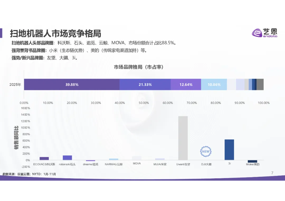Screen dimensions: 285x201
Task: Click the NARWAL/云鲸 axis label
Action: (x=113, y=164)
